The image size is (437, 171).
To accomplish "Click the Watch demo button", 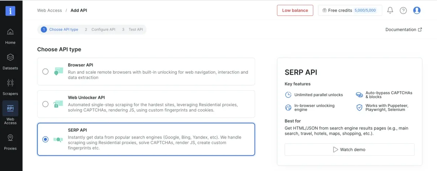I will 350,150.
